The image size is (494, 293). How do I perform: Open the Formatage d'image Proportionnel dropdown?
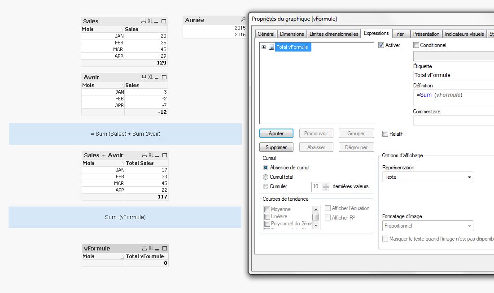point(469,226)
